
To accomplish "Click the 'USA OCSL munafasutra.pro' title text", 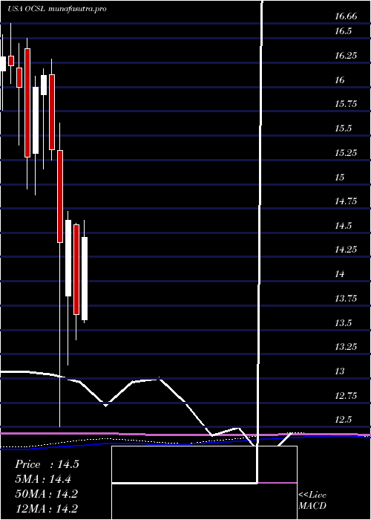I will tap(57, 9).
